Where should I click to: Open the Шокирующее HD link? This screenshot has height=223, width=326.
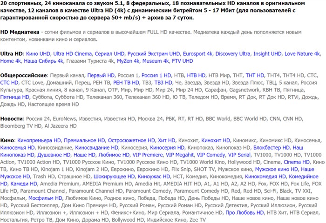pos(114,177)
